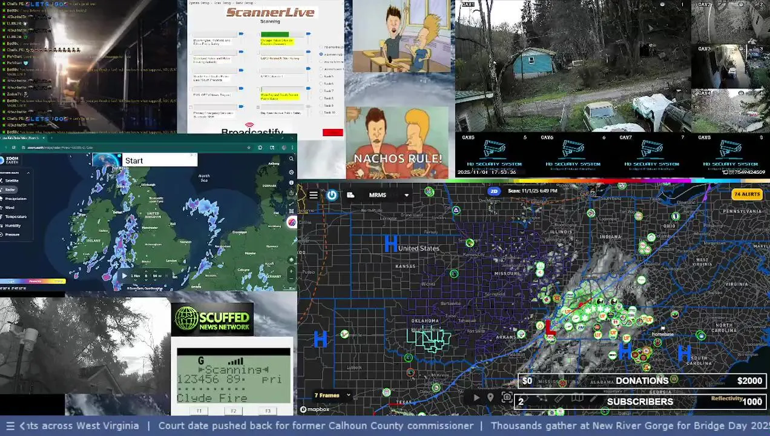Click the currently selected ScannerLive bank radio
This screenshot has width=770, height=436.
(x=321, y=54)
